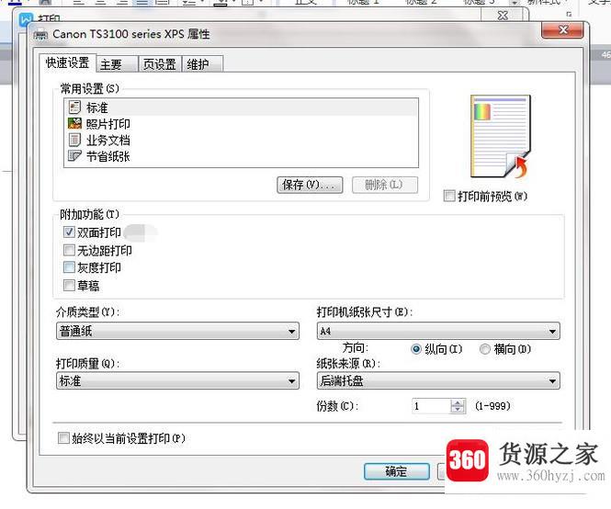Image resolution: width=611 pixels, height=509 pixels.
Task: Close the background 打印 dialog
Action: (503, 16)
